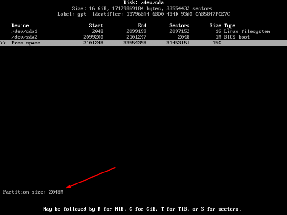Click the End column header

coord(142,25)
